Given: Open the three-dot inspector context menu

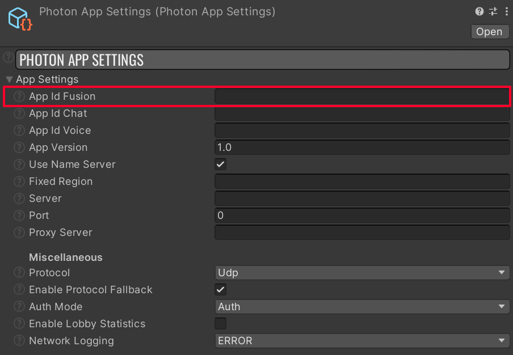Looking at the screenshot, I should (506, 11).
